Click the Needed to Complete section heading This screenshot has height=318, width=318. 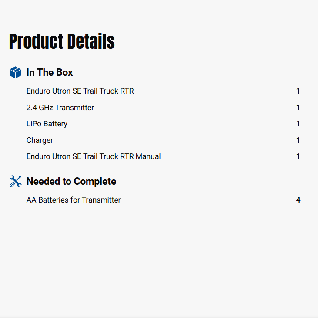click(71, 181)
